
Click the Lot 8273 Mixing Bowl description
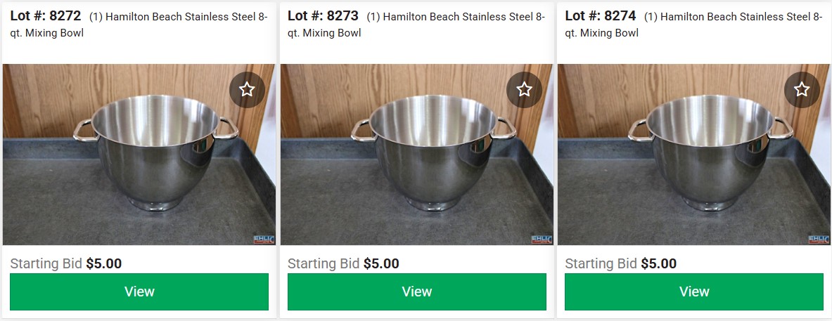[416, 25]
